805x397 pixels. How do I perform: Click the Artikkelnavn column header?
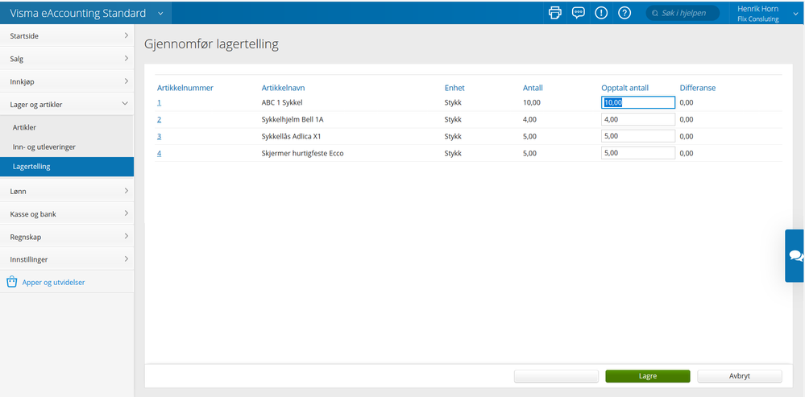coord(284,88)
